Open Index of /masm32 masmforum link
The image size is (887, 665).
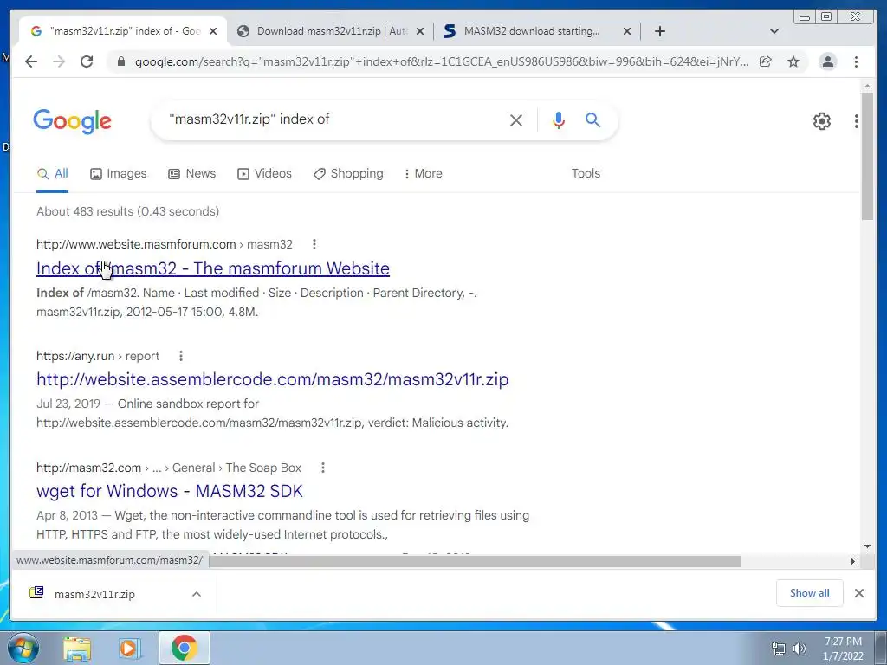point(213,268)
